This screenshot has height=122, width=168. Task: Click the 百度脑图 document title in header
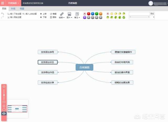click(x=73, y=3)
